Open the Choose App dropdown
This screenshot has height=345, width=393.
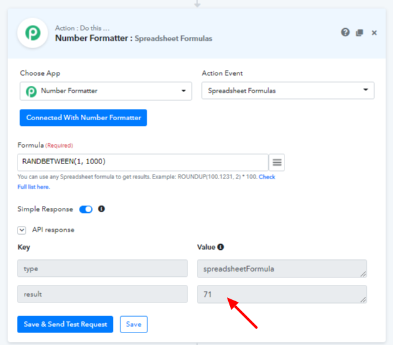106,91
